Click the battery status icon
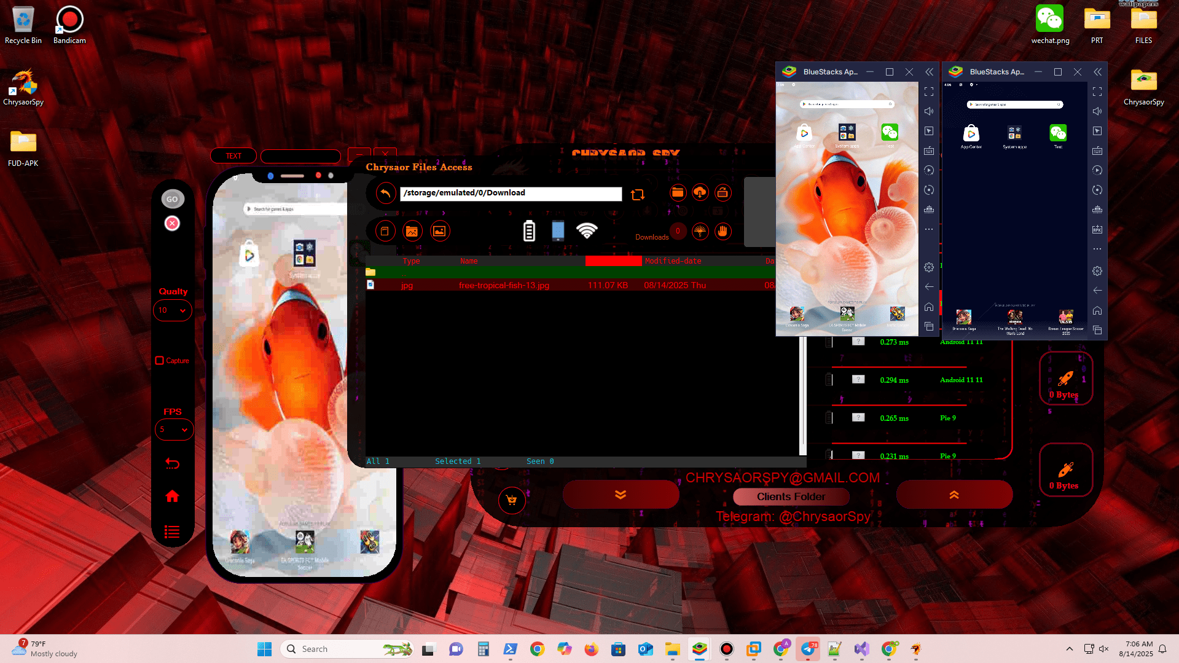Screen dimensions: 1179x663 click(x=529, y=230)
